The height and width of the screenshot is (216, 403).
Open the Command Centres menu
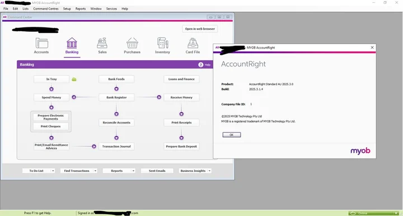(x=46, y=9)
